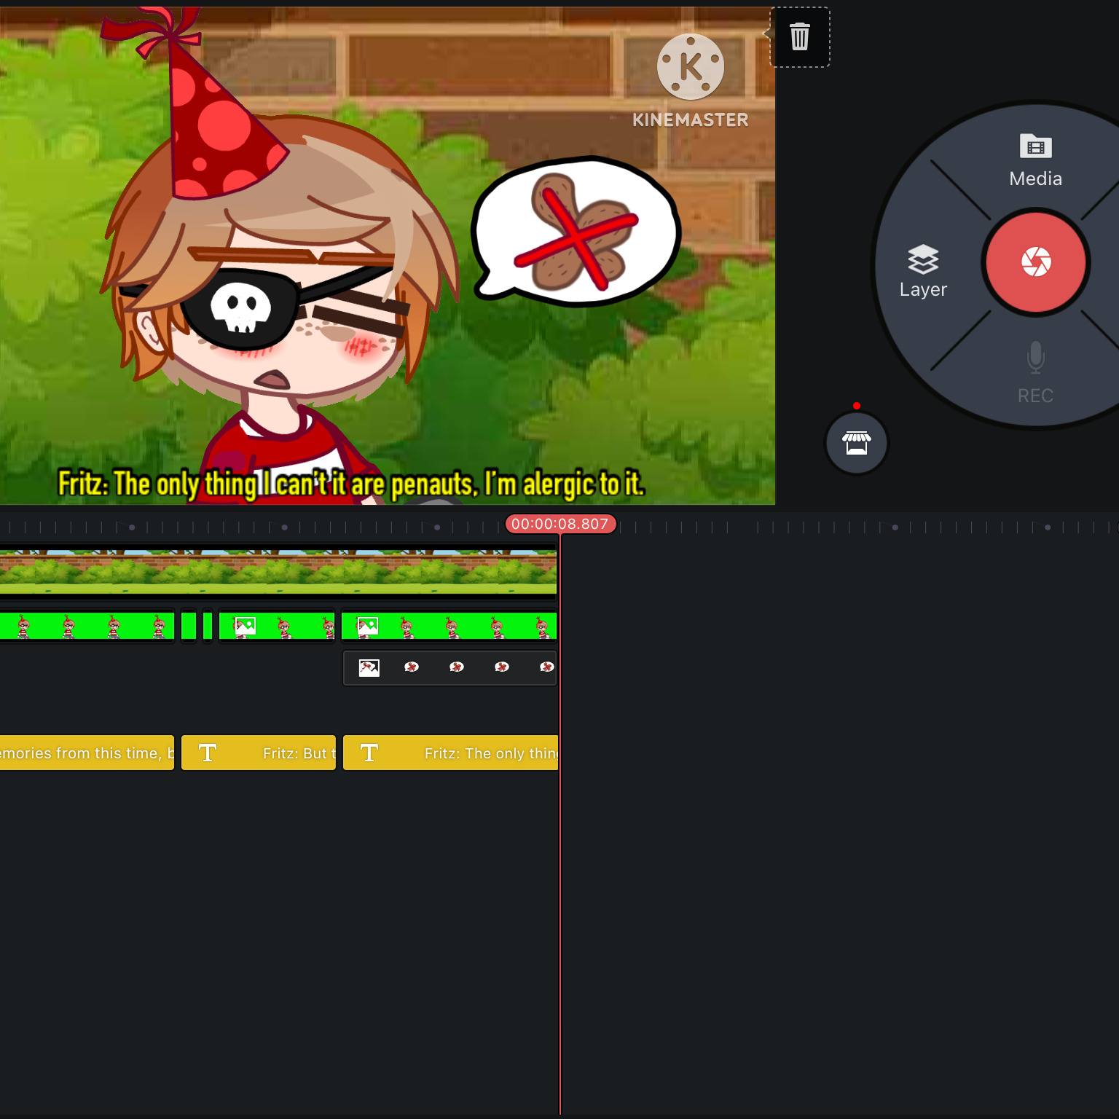
Task: Select the "Fritz: But t" text layer
Action: pyautogui.click(x=259, y=753)
